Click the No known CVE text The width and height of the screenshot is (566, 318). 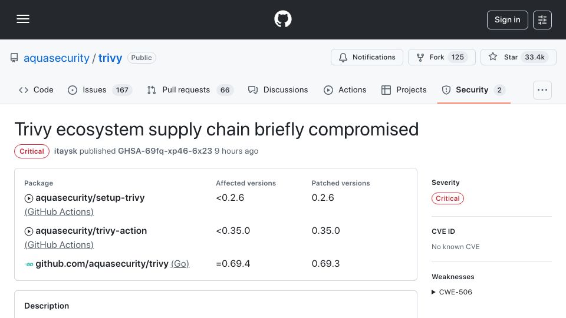[456, 247]
